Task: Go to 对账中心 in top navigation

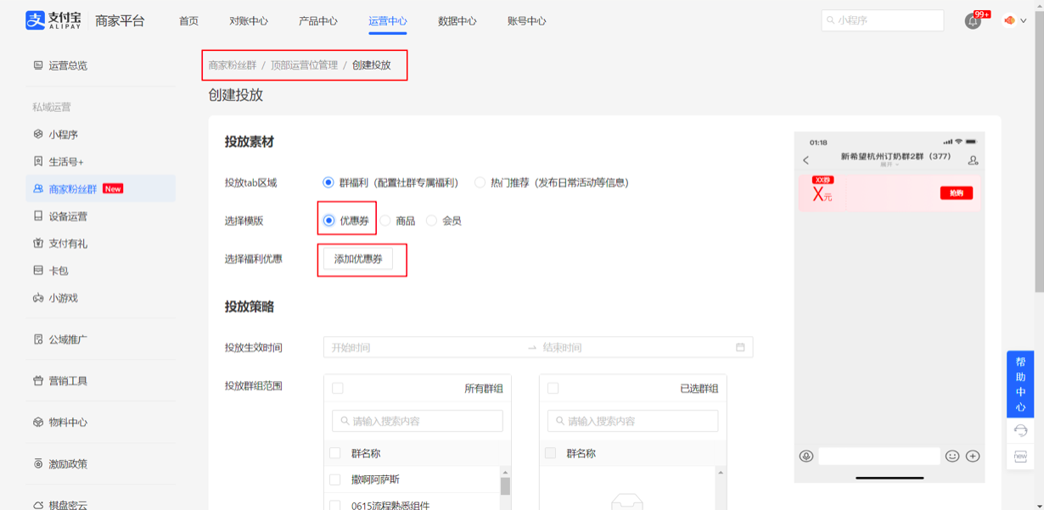Action: pyautogui.click(x=248, y=21)
